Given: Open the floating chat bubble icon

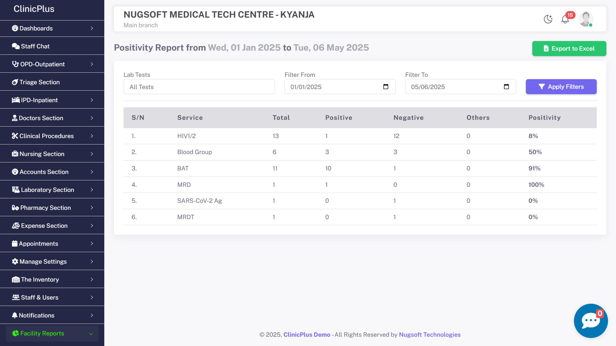Looking at the screenshot, I should [591, 321].
